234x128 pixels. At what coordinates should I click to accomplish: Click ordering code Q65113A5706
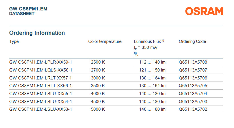(x=193, y=78)
